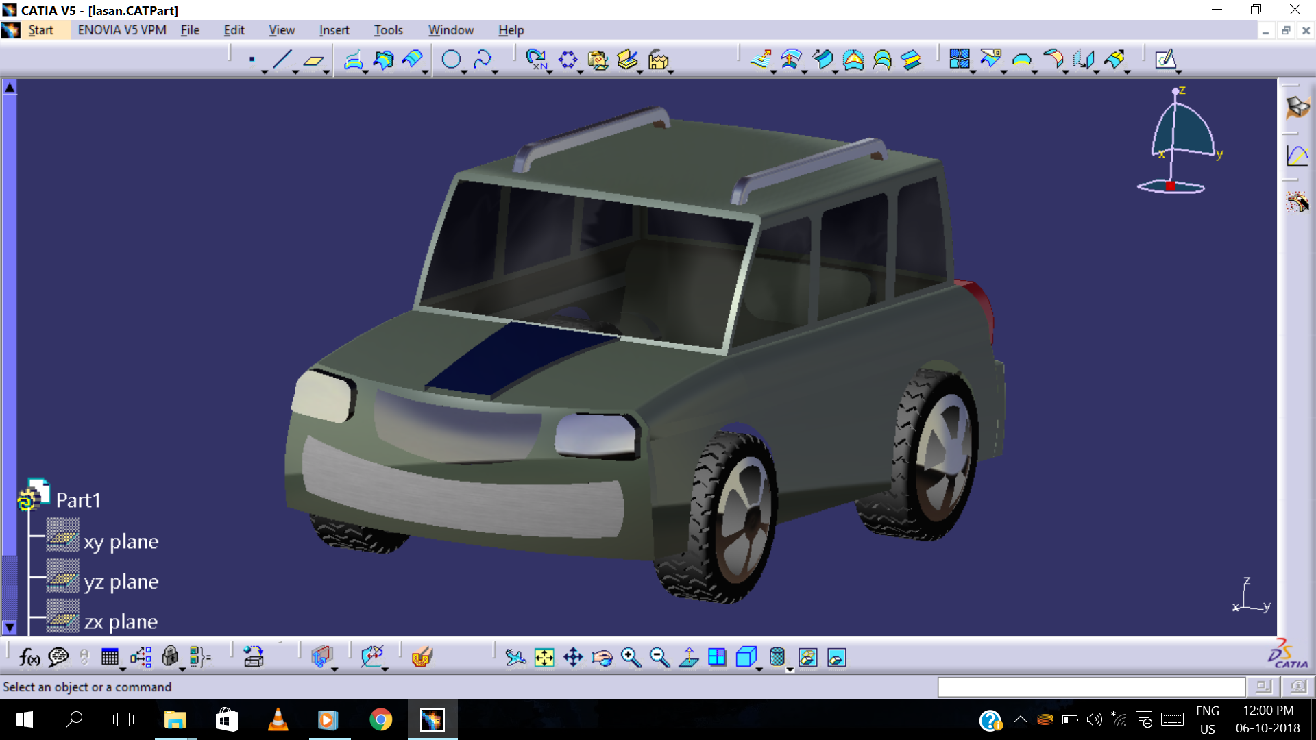Open the Edit menu
The height and width of the screenshot is (740, 1316).
coord(234,30)
